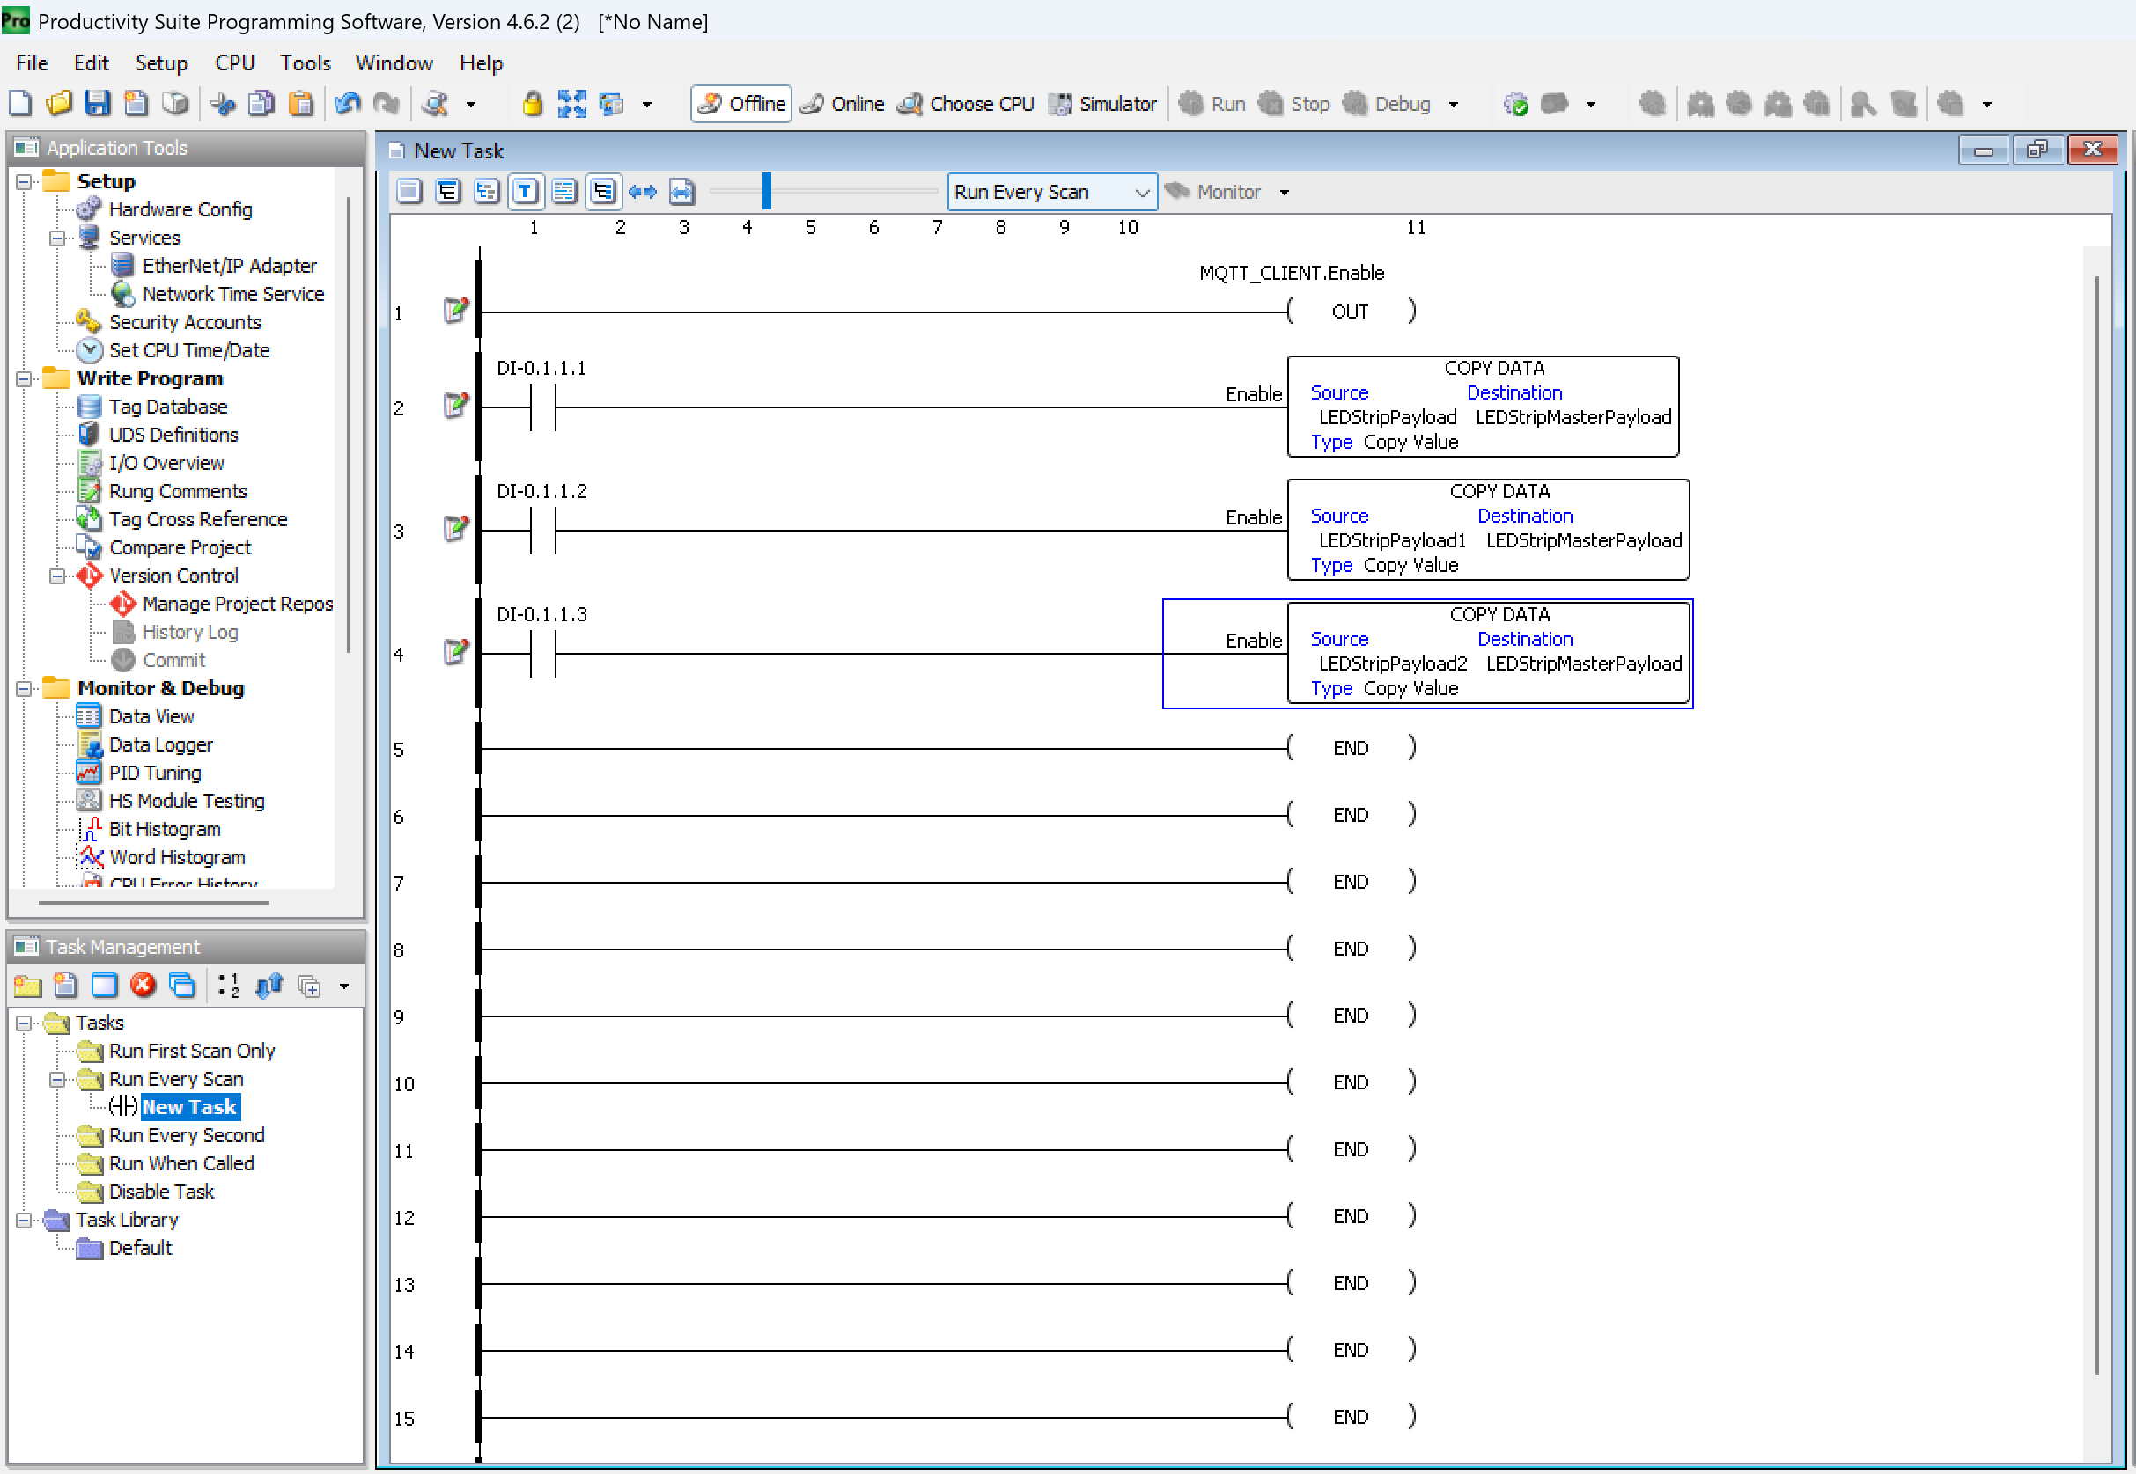Click the END coil on rung 5
2136x1474 pixels.
pos(1351,748)
